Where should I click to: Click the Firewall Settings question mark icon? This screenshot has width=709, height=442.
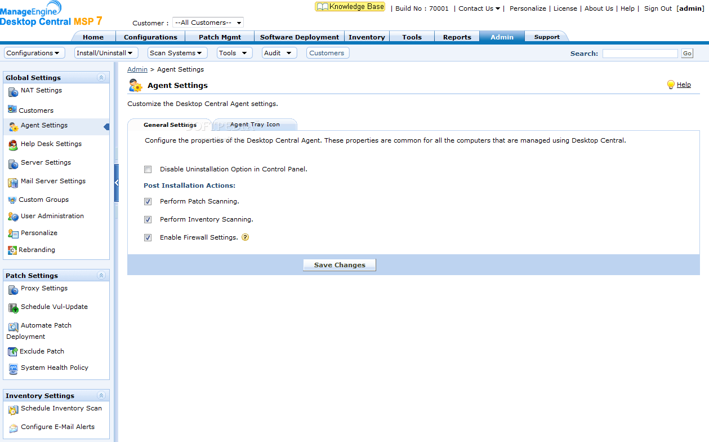pyautogui.click(x=245, y=237)
